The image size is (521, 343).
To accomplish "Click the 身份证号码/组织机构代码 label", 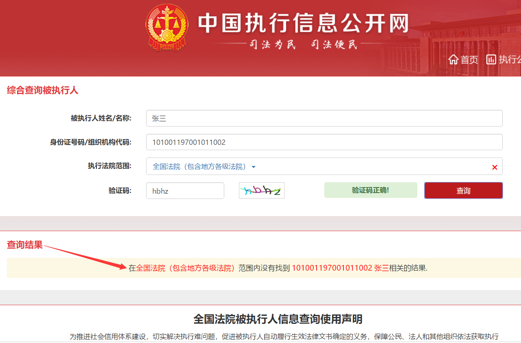I will click(x=91, y=142).
